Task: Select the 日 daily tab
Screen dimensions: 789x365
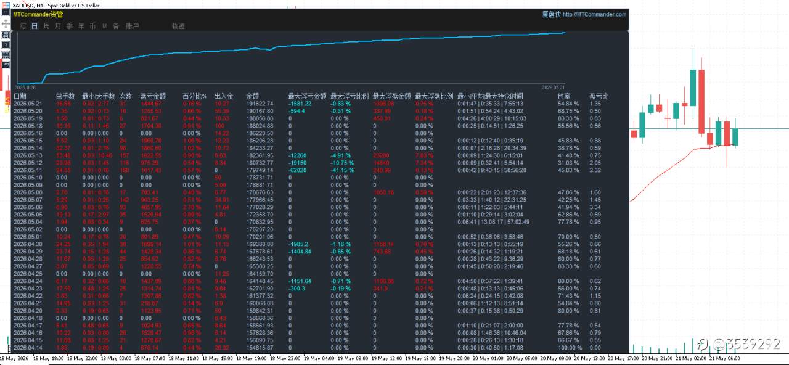Action: 35,26
